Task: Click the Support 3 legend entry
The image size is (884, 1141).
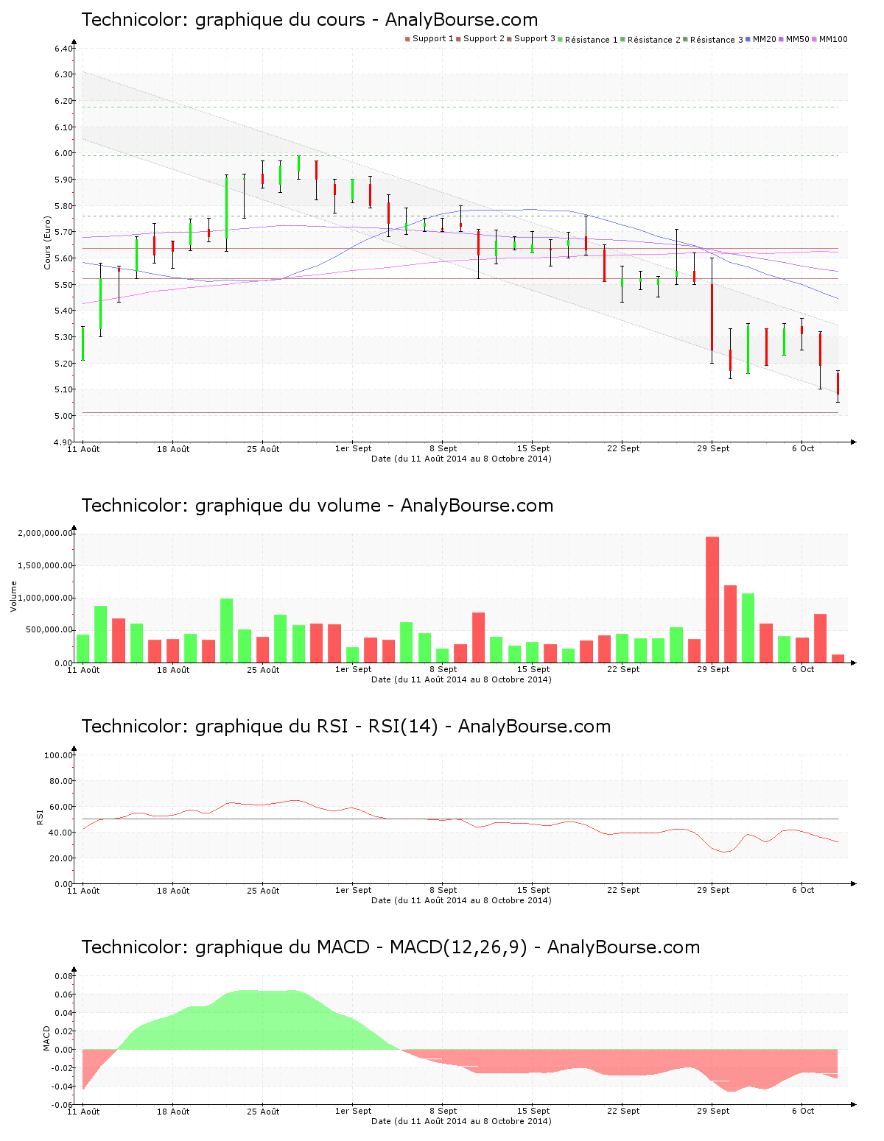Action: tap(531, 39)
